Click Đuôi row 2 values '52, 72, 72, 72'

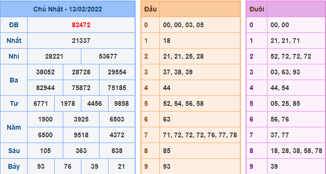tap(291, 56)
